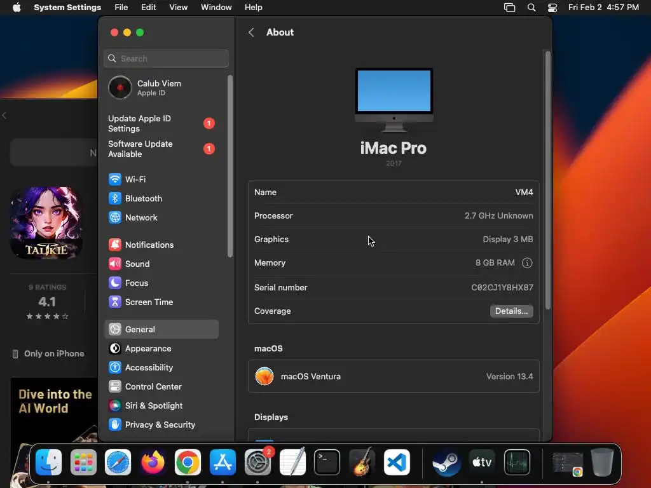Open the System Settings menu
651x488 pixels.
pos(67,8)
